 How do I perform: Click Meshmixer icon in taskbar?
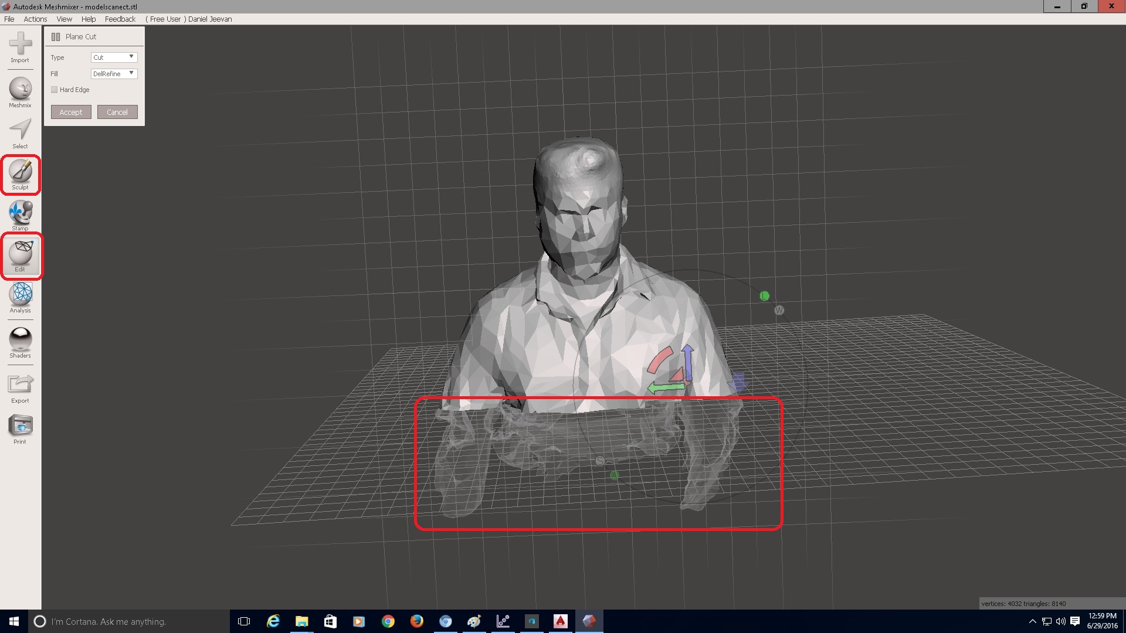pyautogui.click(x=589, y=621)
